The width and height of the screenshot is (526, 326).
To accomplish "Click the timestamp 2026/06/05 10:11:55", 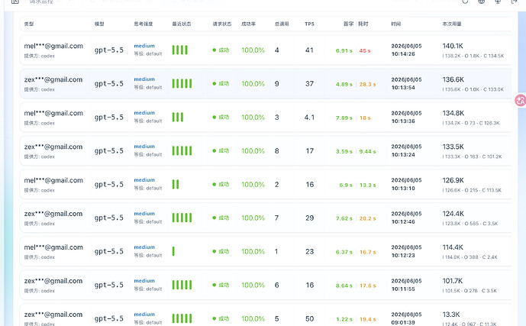I will 406,285.
